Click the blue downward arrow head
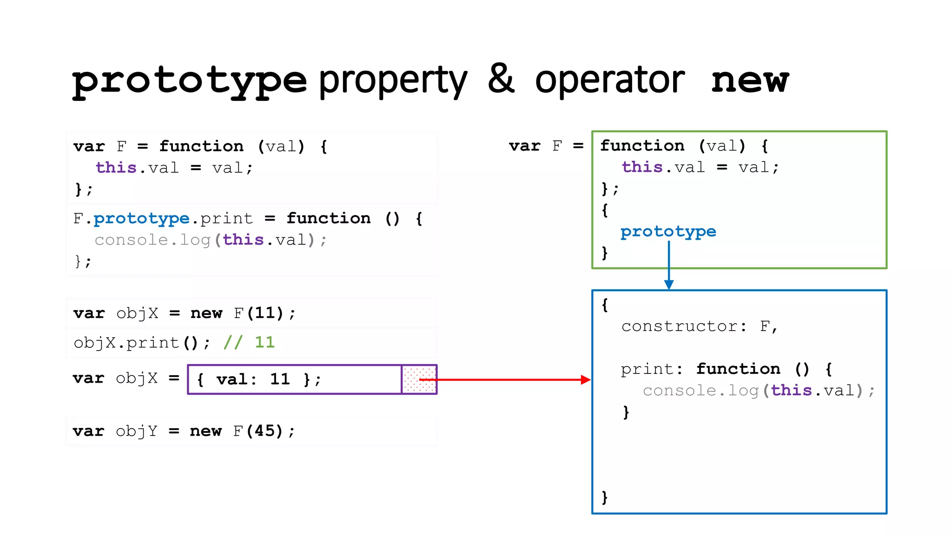 click(x=668, y=284)
